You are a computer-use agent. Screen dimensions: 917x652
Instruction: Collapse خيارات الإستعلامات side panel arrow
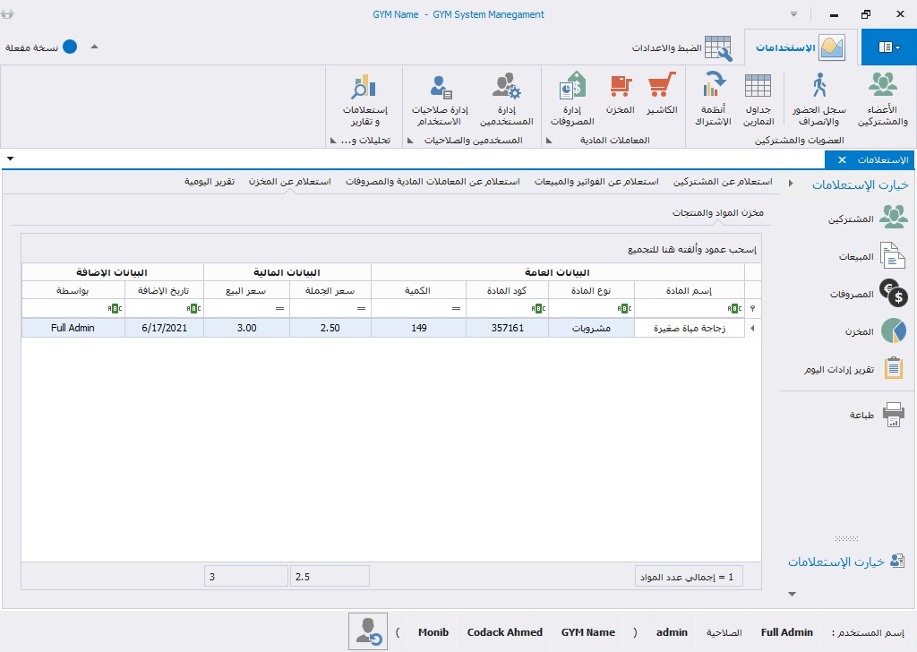[x=791, y=183]
